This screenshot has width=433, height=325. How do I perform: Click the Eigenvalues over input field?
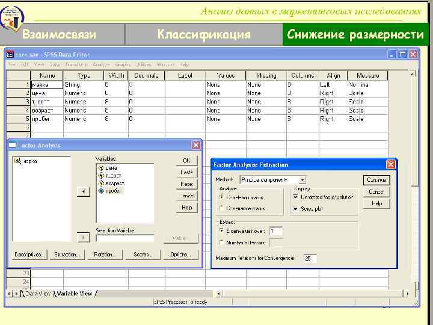tap(276, 231)
